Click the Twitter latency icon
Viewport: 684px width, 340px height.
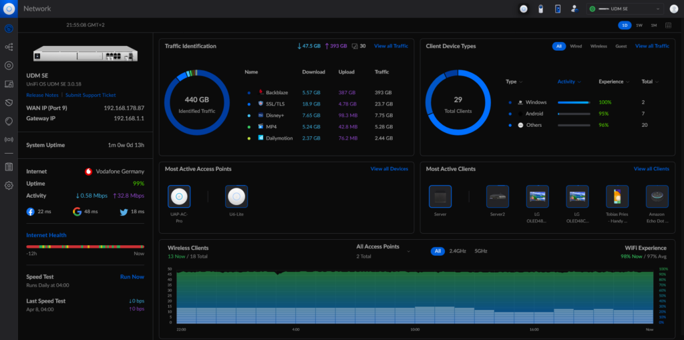tap(124, 212)
